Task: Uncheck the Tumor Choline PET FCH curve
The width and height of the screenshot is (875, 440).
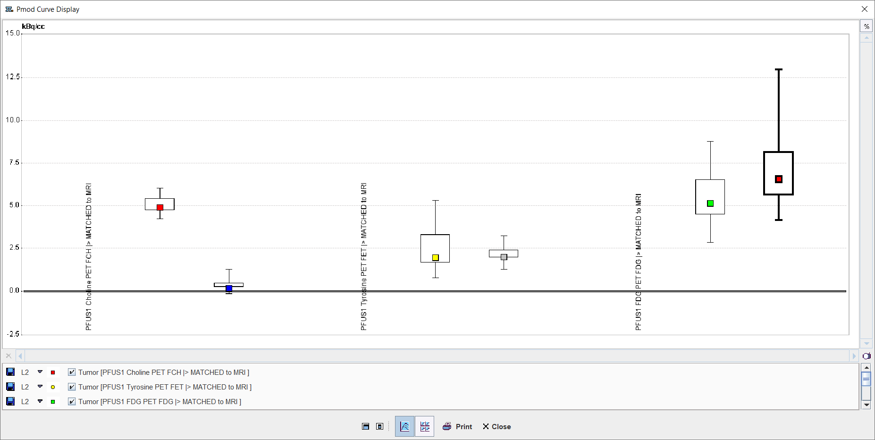Action: coord(72,372)
